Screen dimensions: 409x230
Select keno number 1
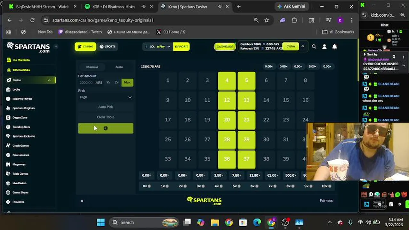(168, 80)
